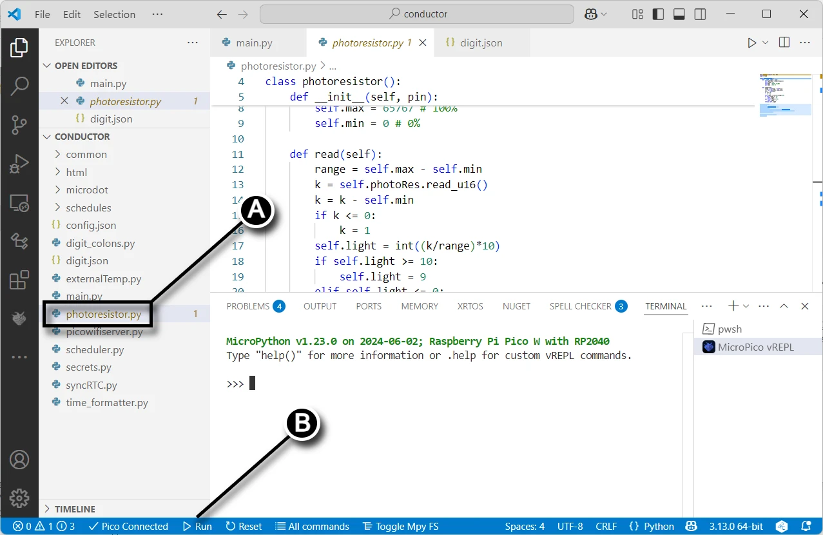Open terminal panel More Actions ellipsis
Screen dimensions: 823x535
764,306
